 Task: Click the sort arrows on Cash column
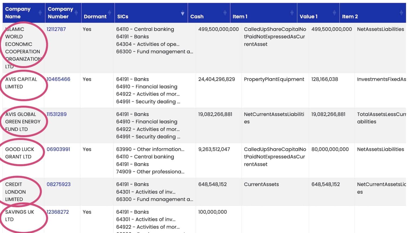(225, 12)
